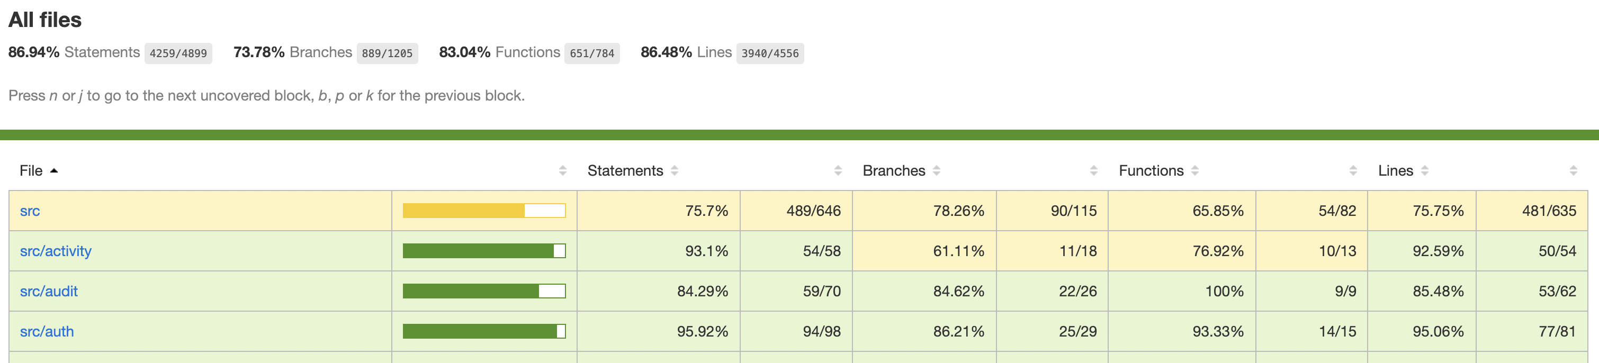
Task: Click sort arrows next to Functions label
Action: tap(1195, 170)
